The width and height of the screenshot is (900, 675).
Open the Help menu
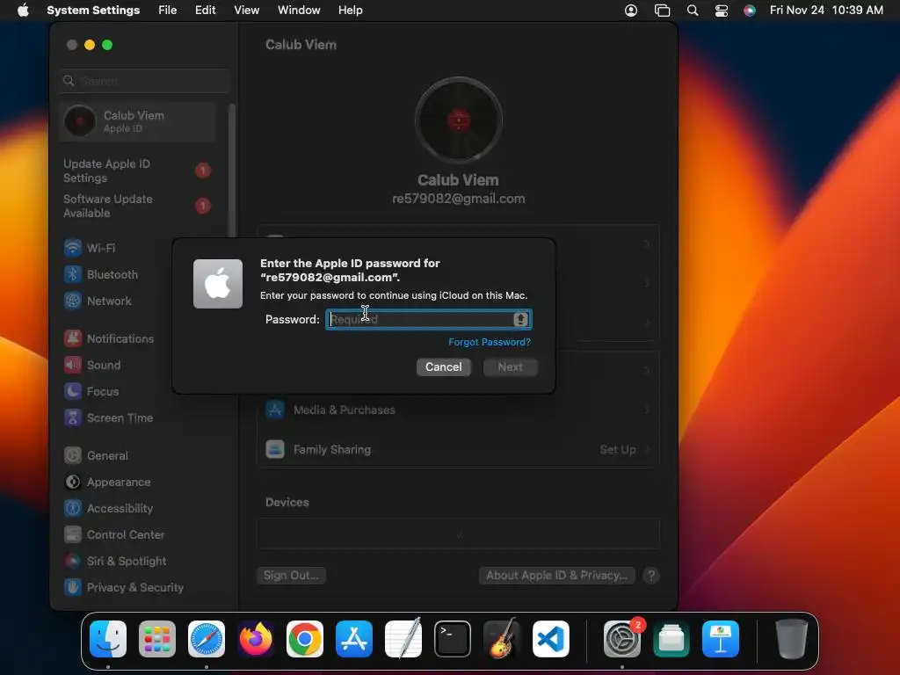pyautogui.click(x=350, y=11)
